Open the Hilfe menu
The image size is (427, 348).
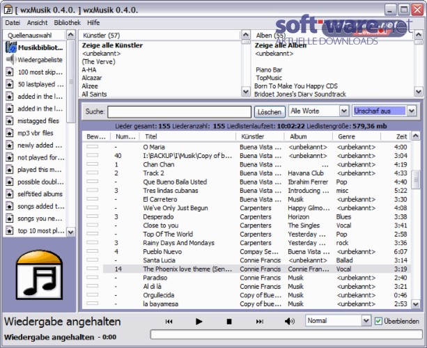click(x=93, y=23)
